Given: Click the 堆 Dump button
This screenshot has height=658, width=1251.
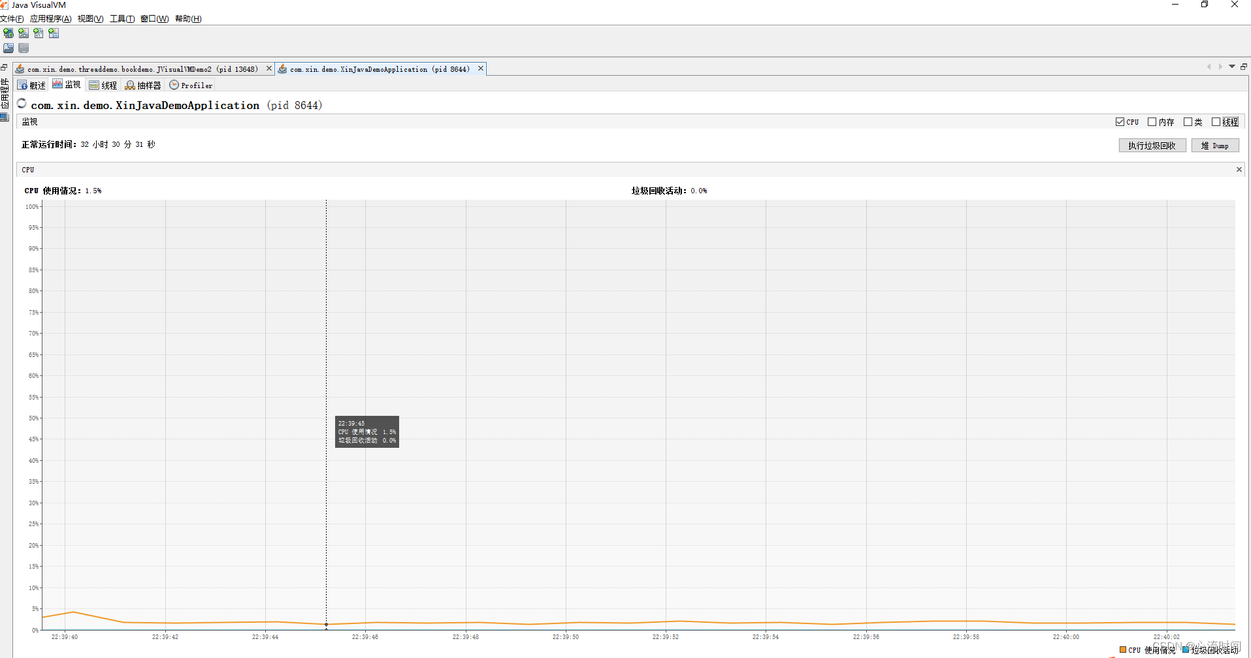Looking at the screenshot, I should tap(1215, 146).
